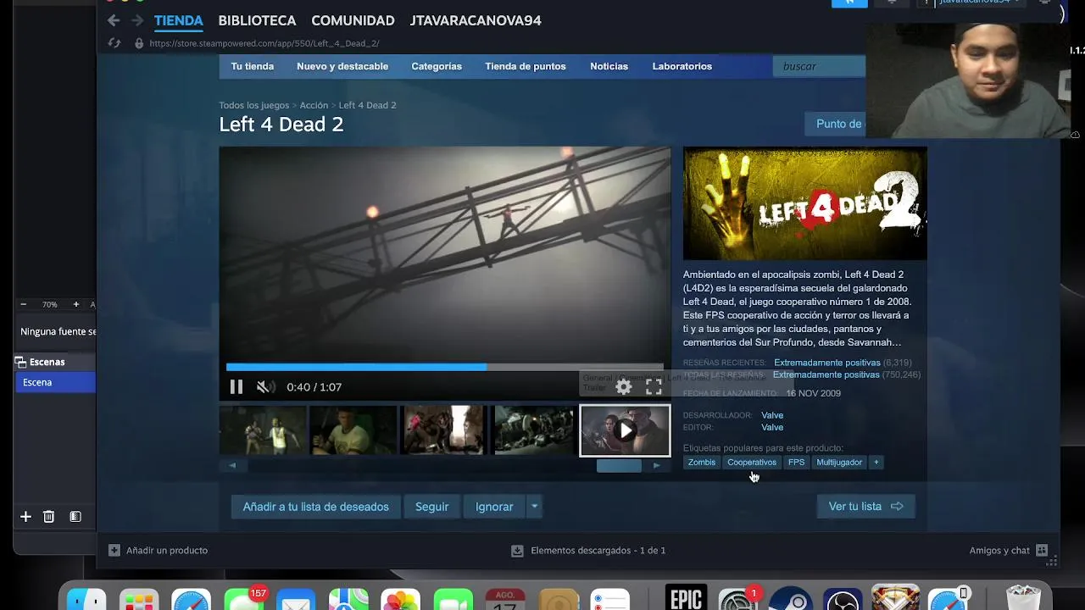The width and height of the screenshot is (1085, 610).
Task: Open Elementos descargados downloads status
Action: [x=589, y=551]
